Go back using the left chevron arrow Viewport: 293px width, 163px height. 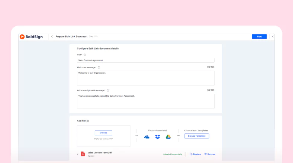(x=52, y=36)
